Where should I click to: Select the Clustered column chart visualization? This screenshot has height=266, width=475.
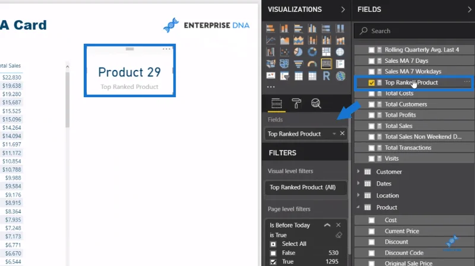tap(312, 28)
